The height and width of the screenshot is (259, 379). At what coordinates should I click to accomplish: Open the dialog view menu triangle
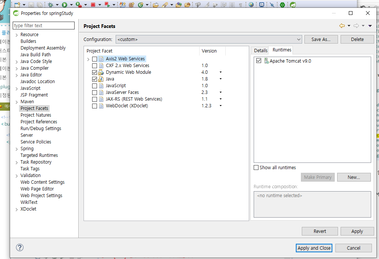click(x=370, y=26)
